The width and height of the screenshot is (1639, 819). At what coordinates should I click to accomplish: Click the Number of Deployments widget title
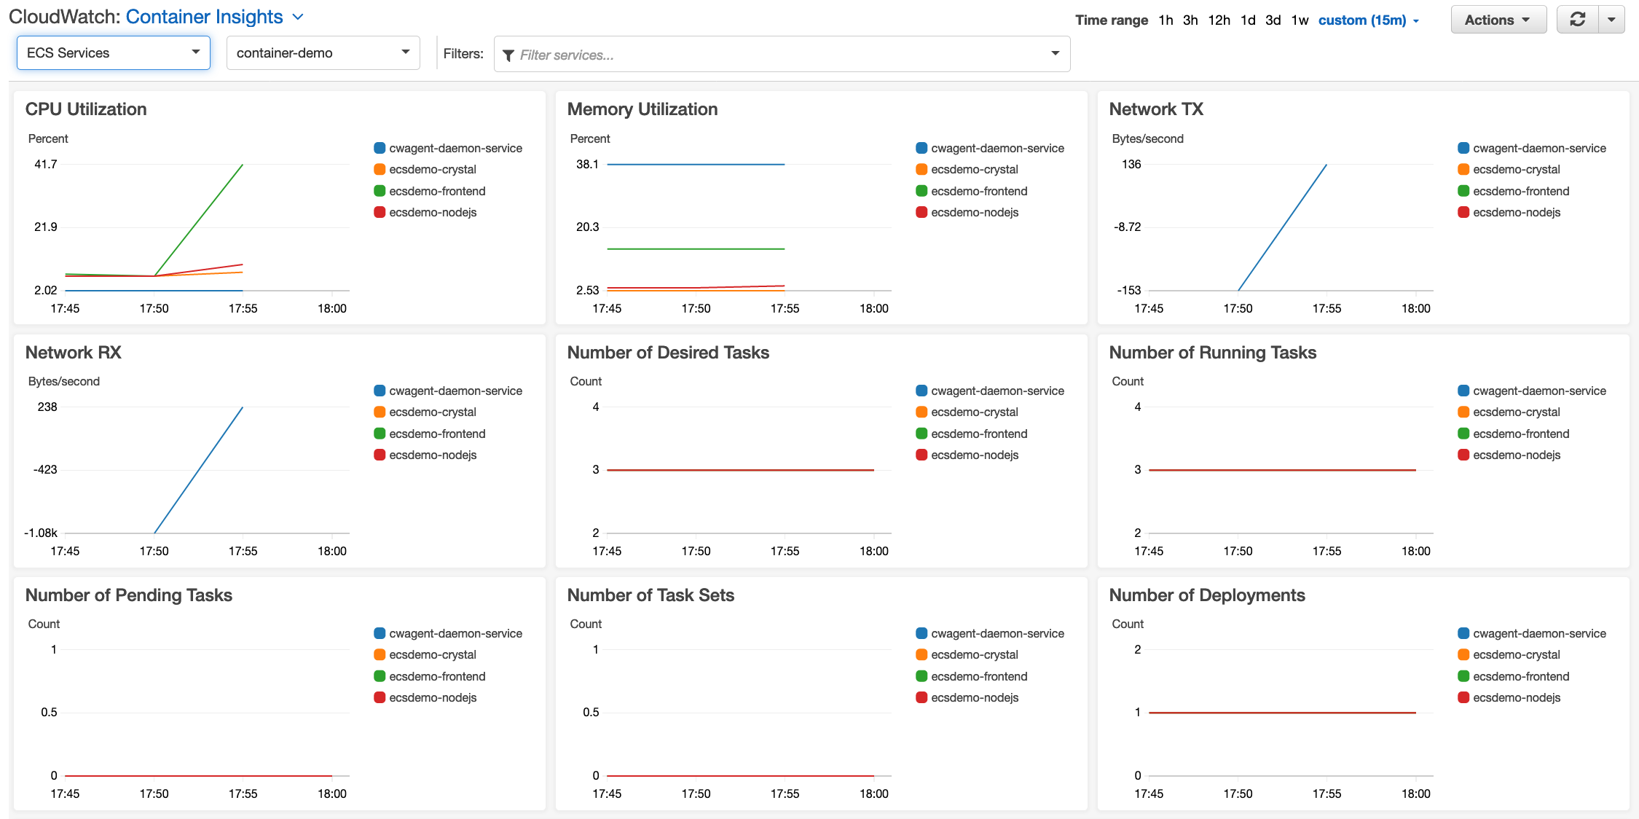click(x=1207, y=595)
